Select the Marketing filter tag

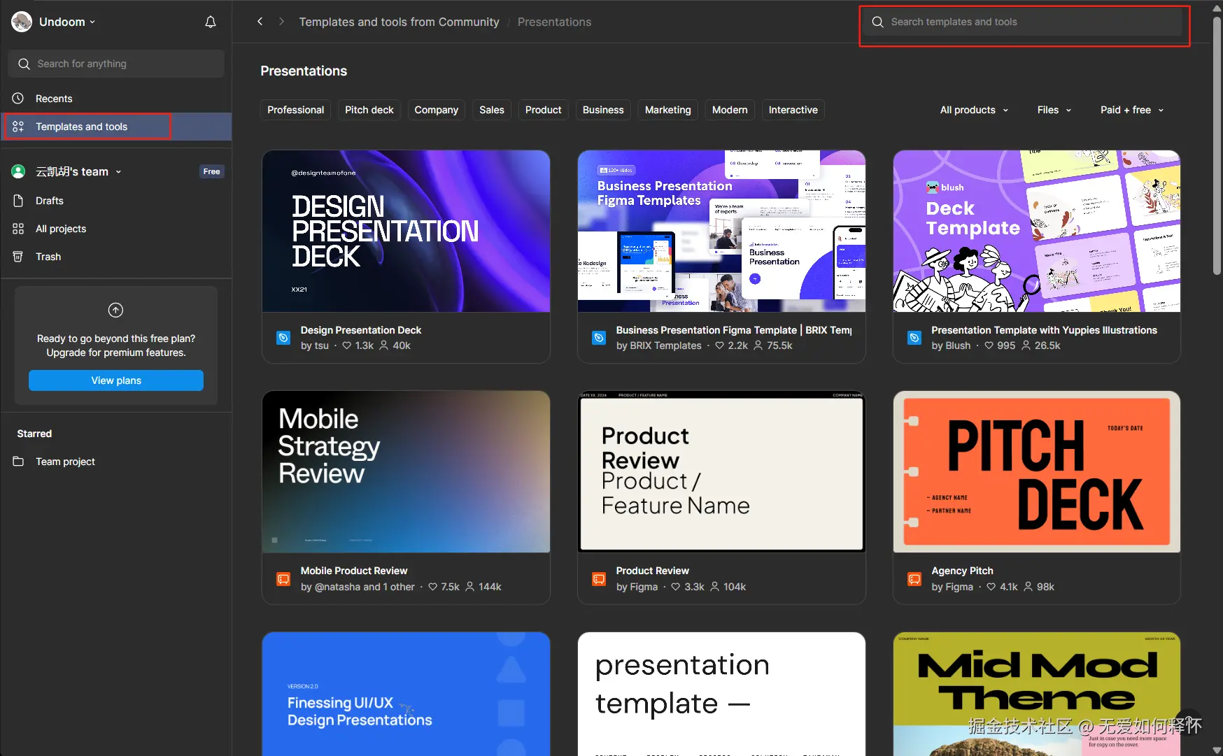tap(667, 110)
